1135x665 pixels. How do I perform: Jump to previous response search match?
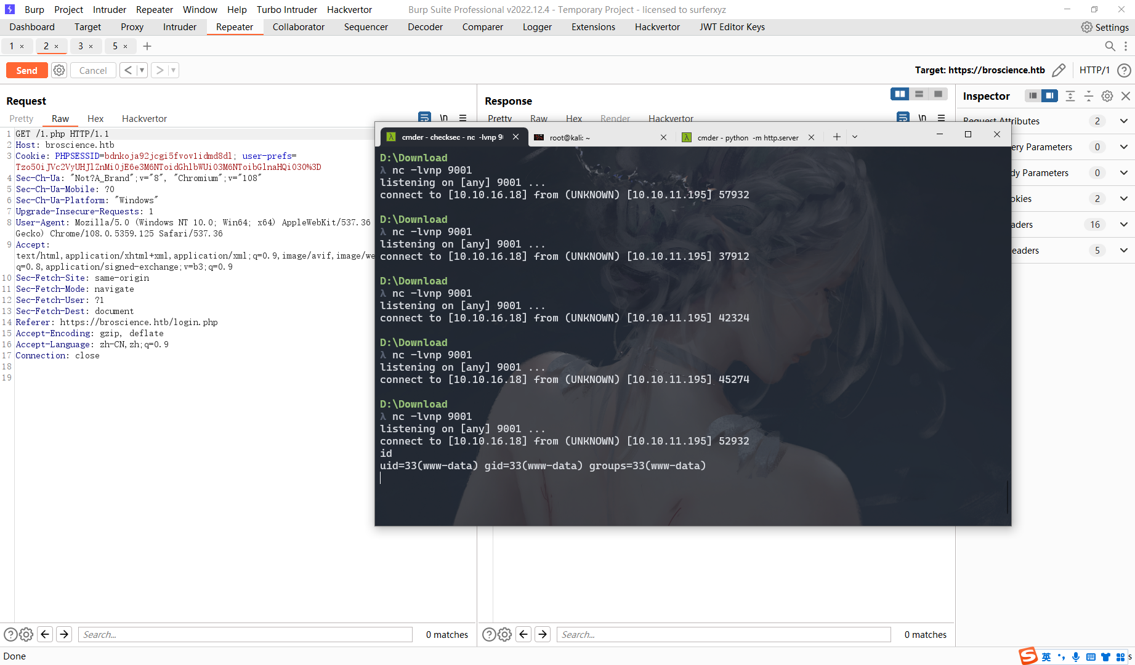click(523, 634)
